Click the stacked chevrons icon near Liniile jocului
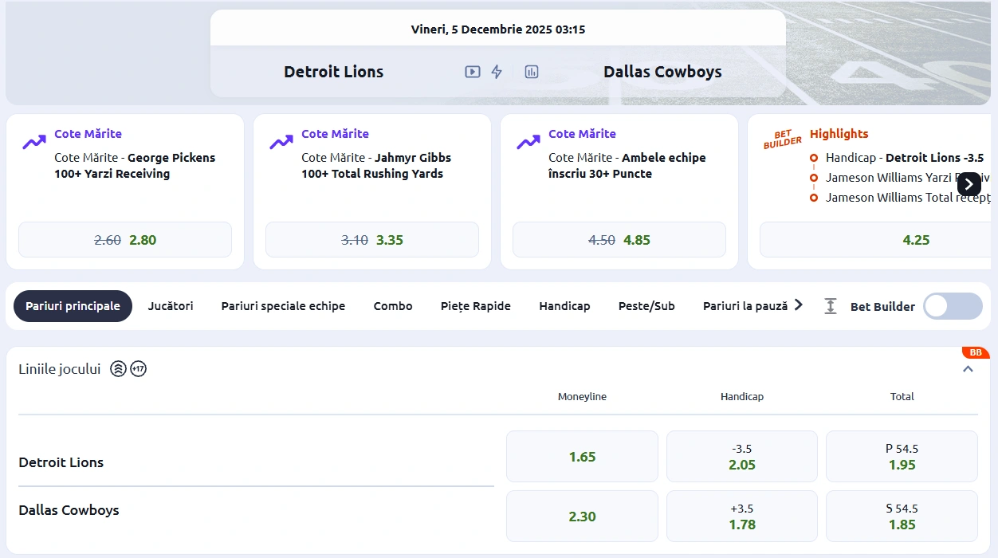Screen dimensions: 998x558 (118, 368)
